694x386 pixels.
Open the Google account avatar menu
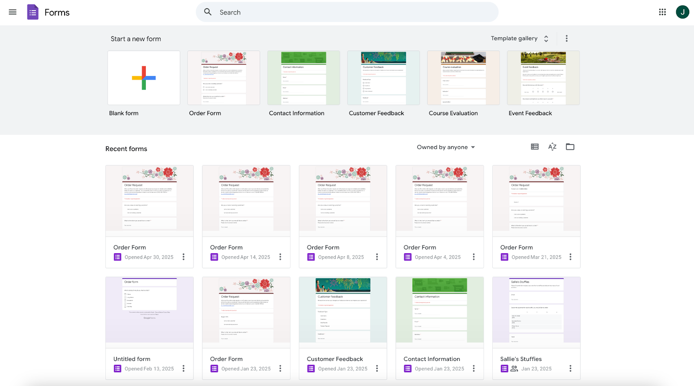pos(682,12)
